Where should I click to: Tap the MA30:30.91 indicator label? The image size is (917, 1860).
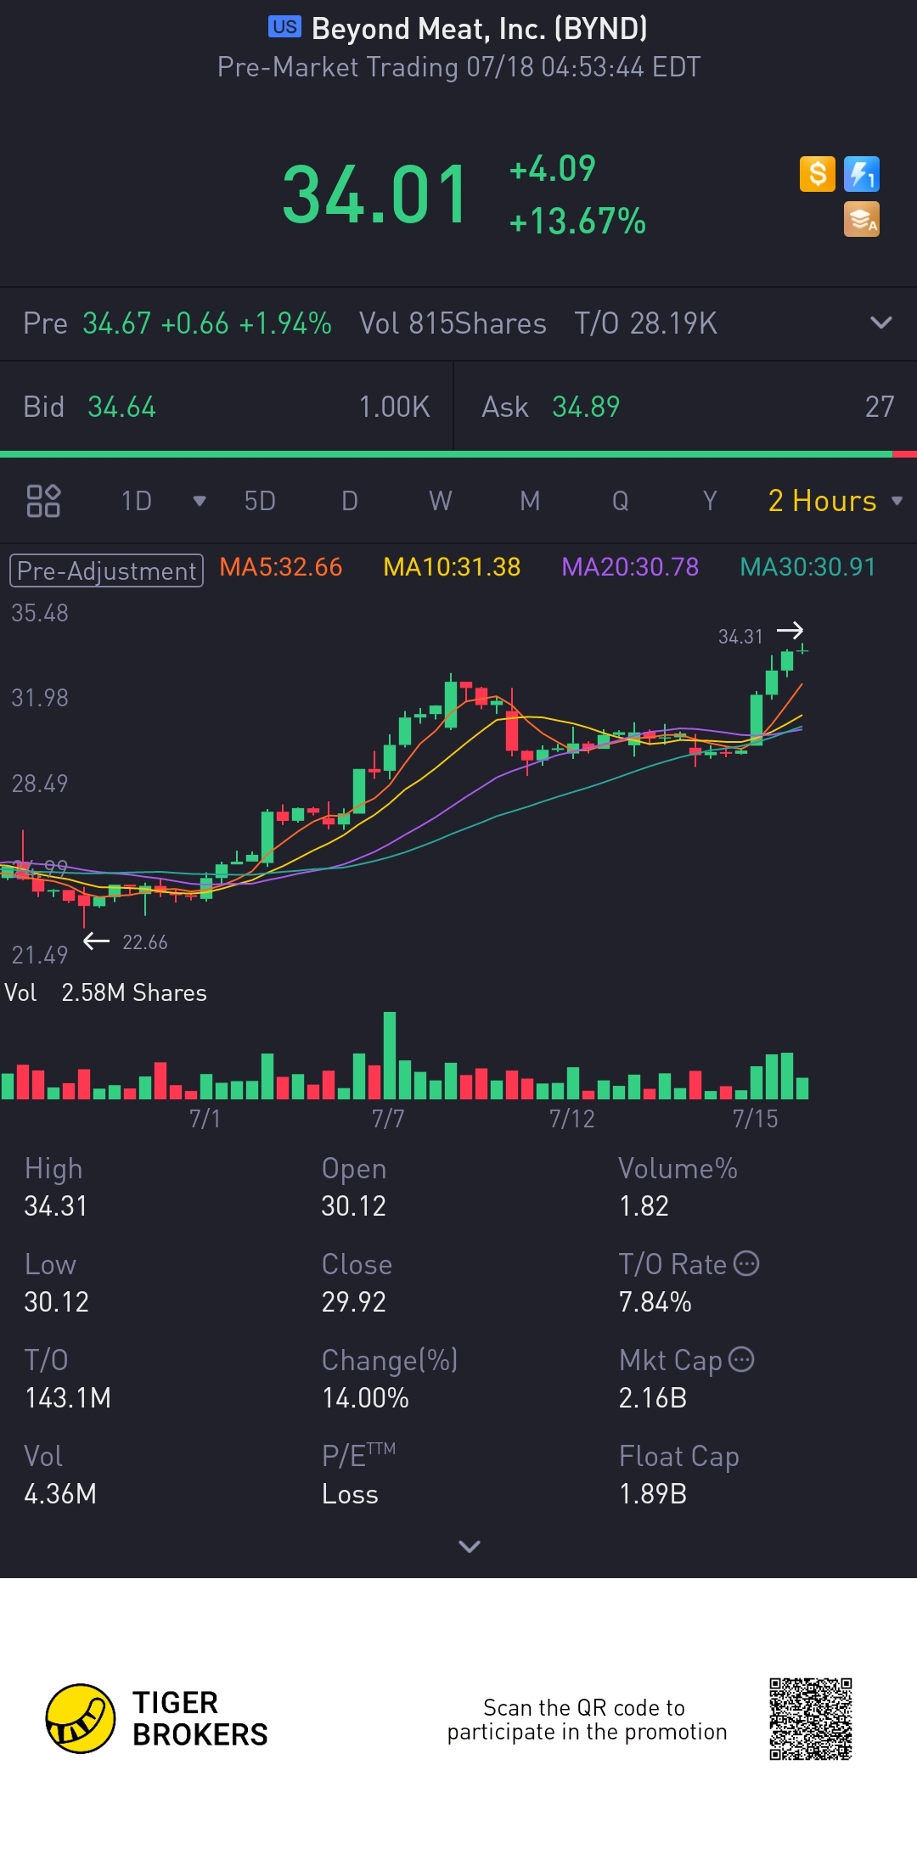click(807, 567)
